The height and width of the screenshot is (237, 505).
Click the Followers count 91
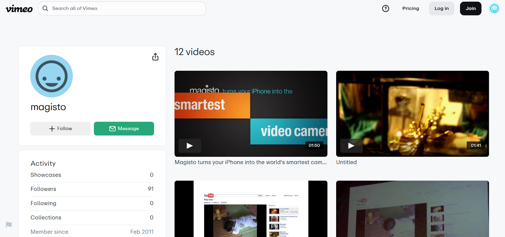coord(151,189)
